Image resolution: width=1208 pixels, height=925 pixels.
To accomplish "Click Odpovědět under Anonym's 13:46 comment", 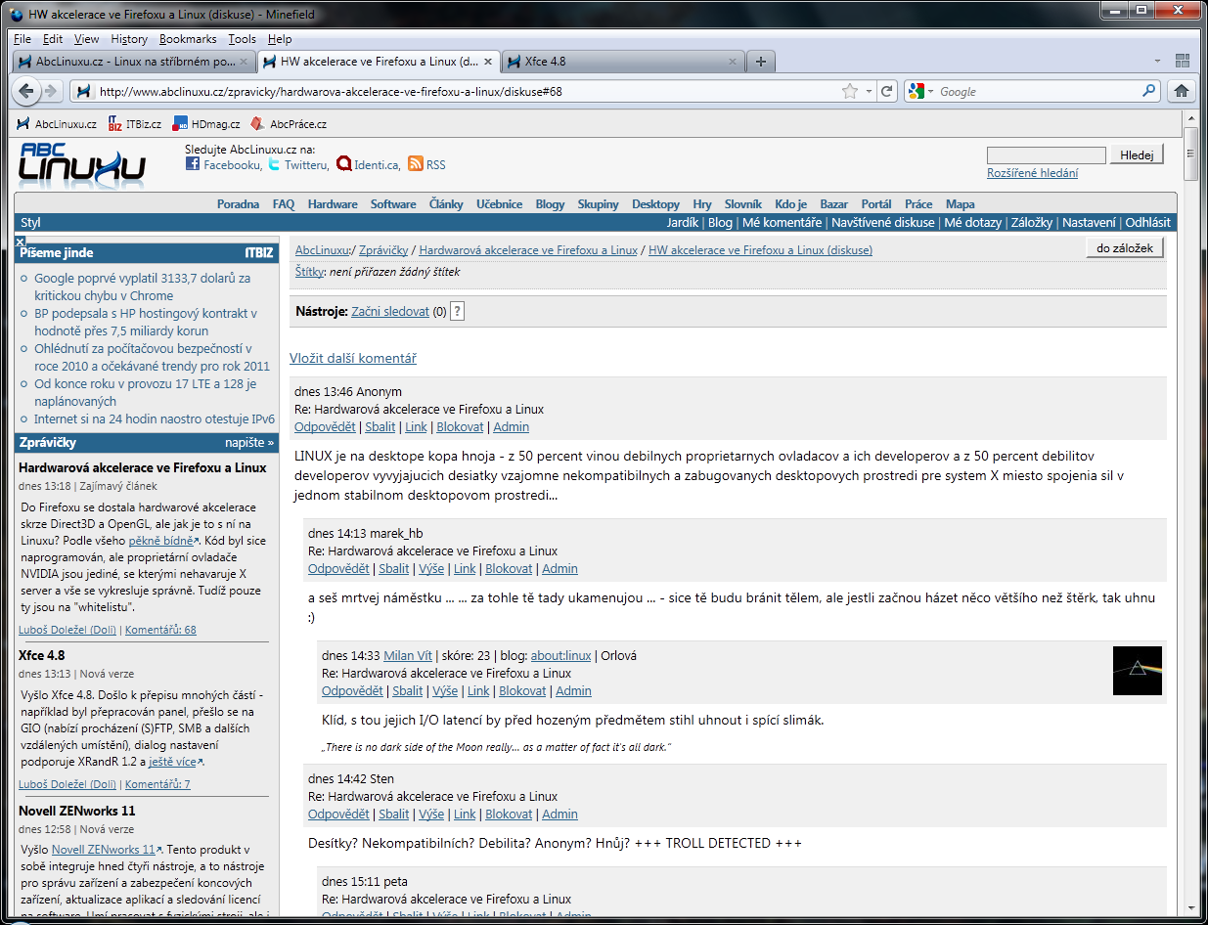I will tap(326, 427).
